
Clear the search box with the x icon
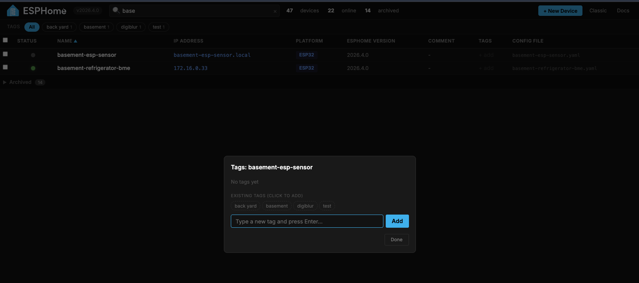tap(275, 11)
